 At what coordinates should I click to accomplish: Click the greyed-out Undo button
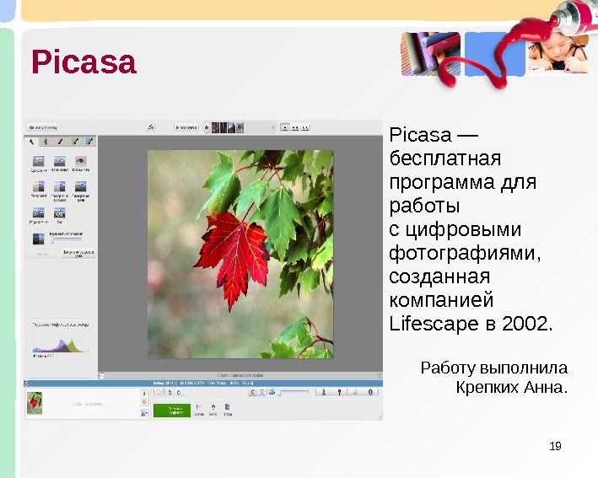click(x=42, y=254)
